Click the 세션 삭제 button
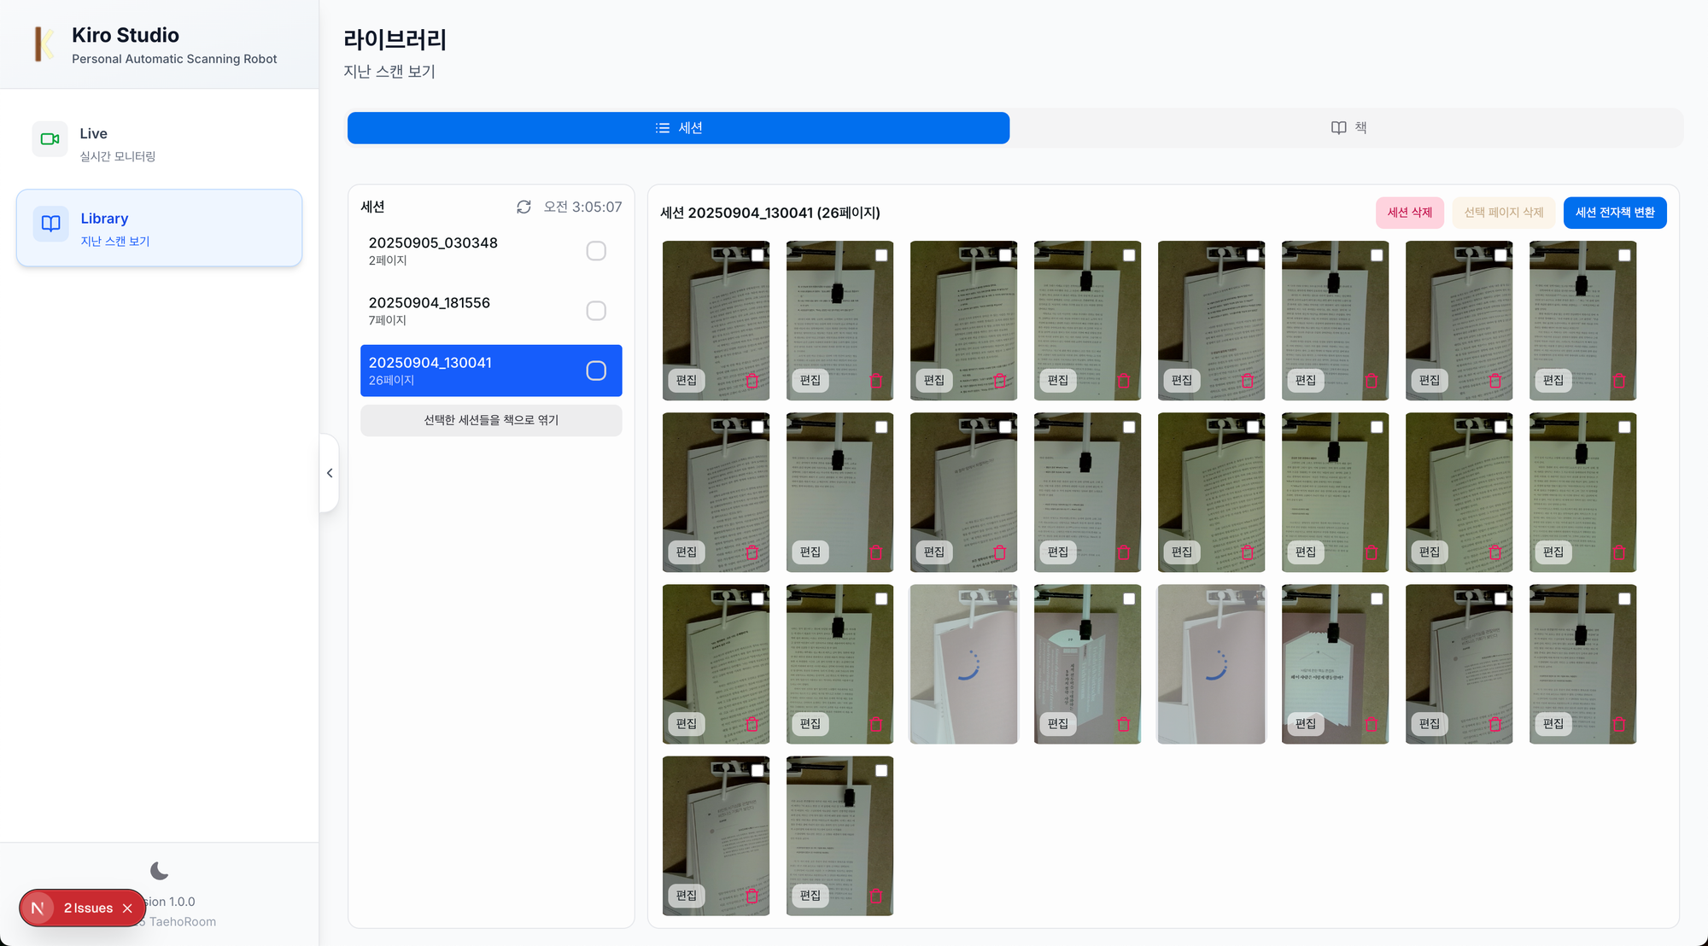The height and width of the screenshot is (946, 1708). (1409, 213)
